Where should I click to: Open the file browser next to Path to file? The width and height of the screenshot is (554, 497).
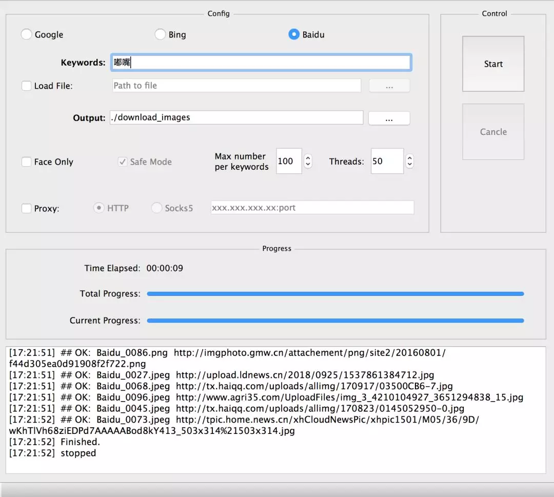click(x=389, y=86)
